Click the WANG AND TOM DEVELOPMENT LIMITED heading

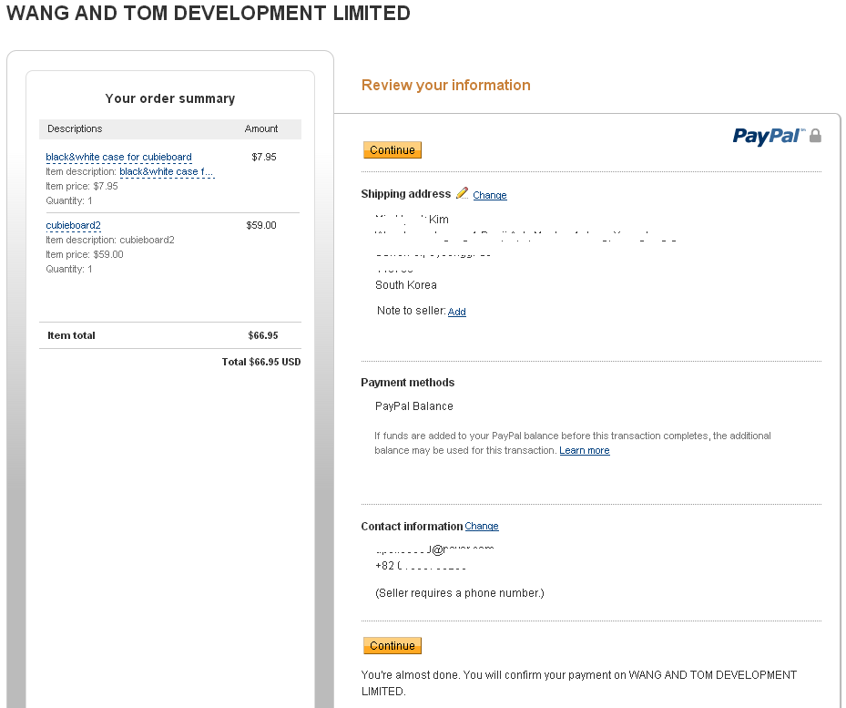click(x=208, y=13)
